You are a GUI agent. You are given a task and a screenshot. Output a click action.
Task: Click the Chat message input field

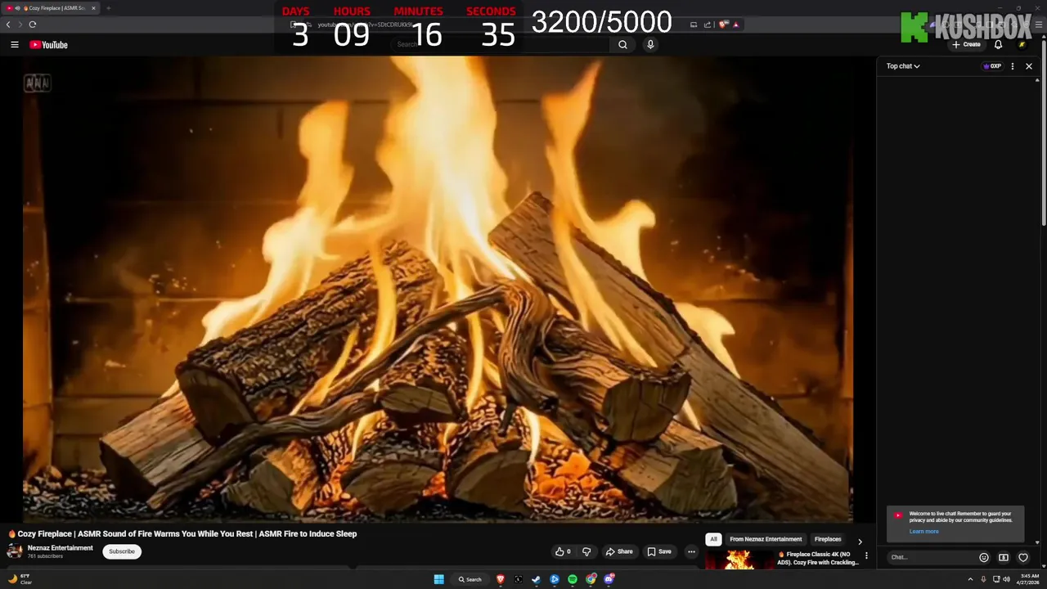click(x=931, y=557)
